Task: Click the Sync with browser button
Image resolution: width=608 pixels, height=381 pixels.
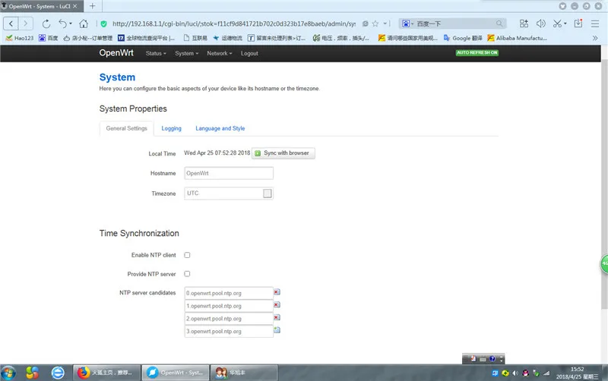Action: (283, 153)
